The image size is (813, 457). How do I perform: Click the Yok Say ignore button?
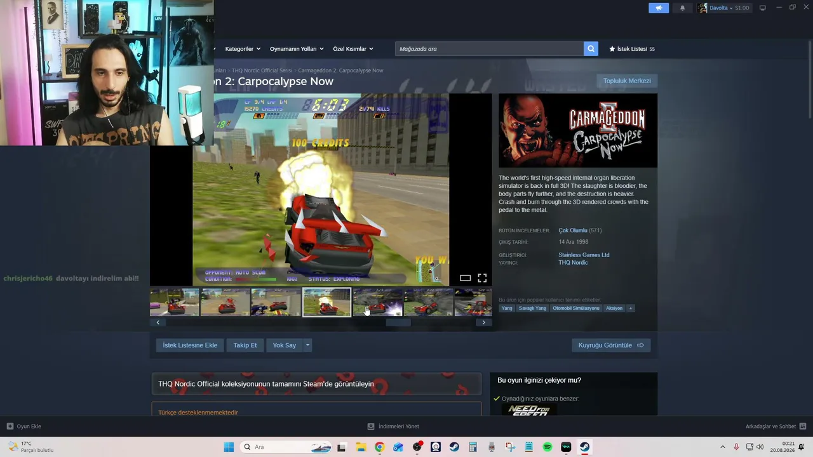pyautogui.click(x=285, y=345)
